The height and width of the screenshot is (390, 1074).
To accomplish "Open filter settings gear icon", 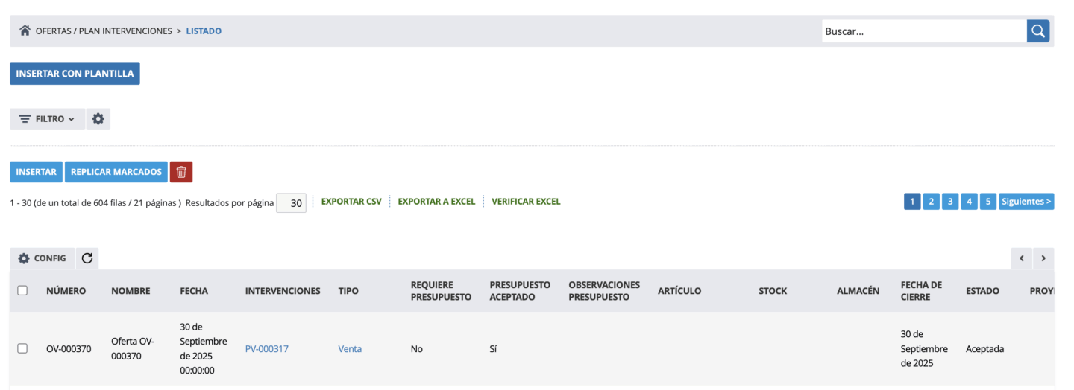I will pos(98,119).
